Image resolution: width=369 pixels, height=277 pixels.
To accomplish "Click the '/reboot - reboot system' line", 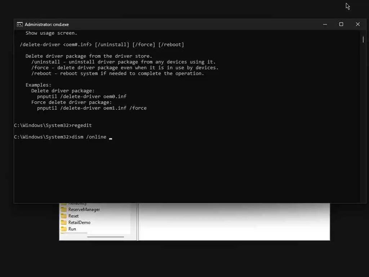I will click(x=118, y=74).
